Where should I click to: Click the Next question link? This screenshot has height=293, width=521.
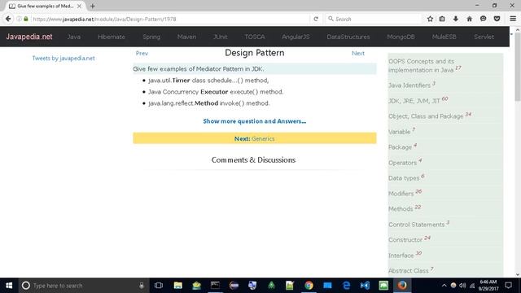click(358, 53)
